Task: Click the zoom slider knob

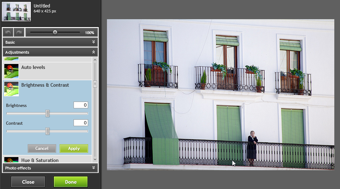Action: click(x=55, y=32)
